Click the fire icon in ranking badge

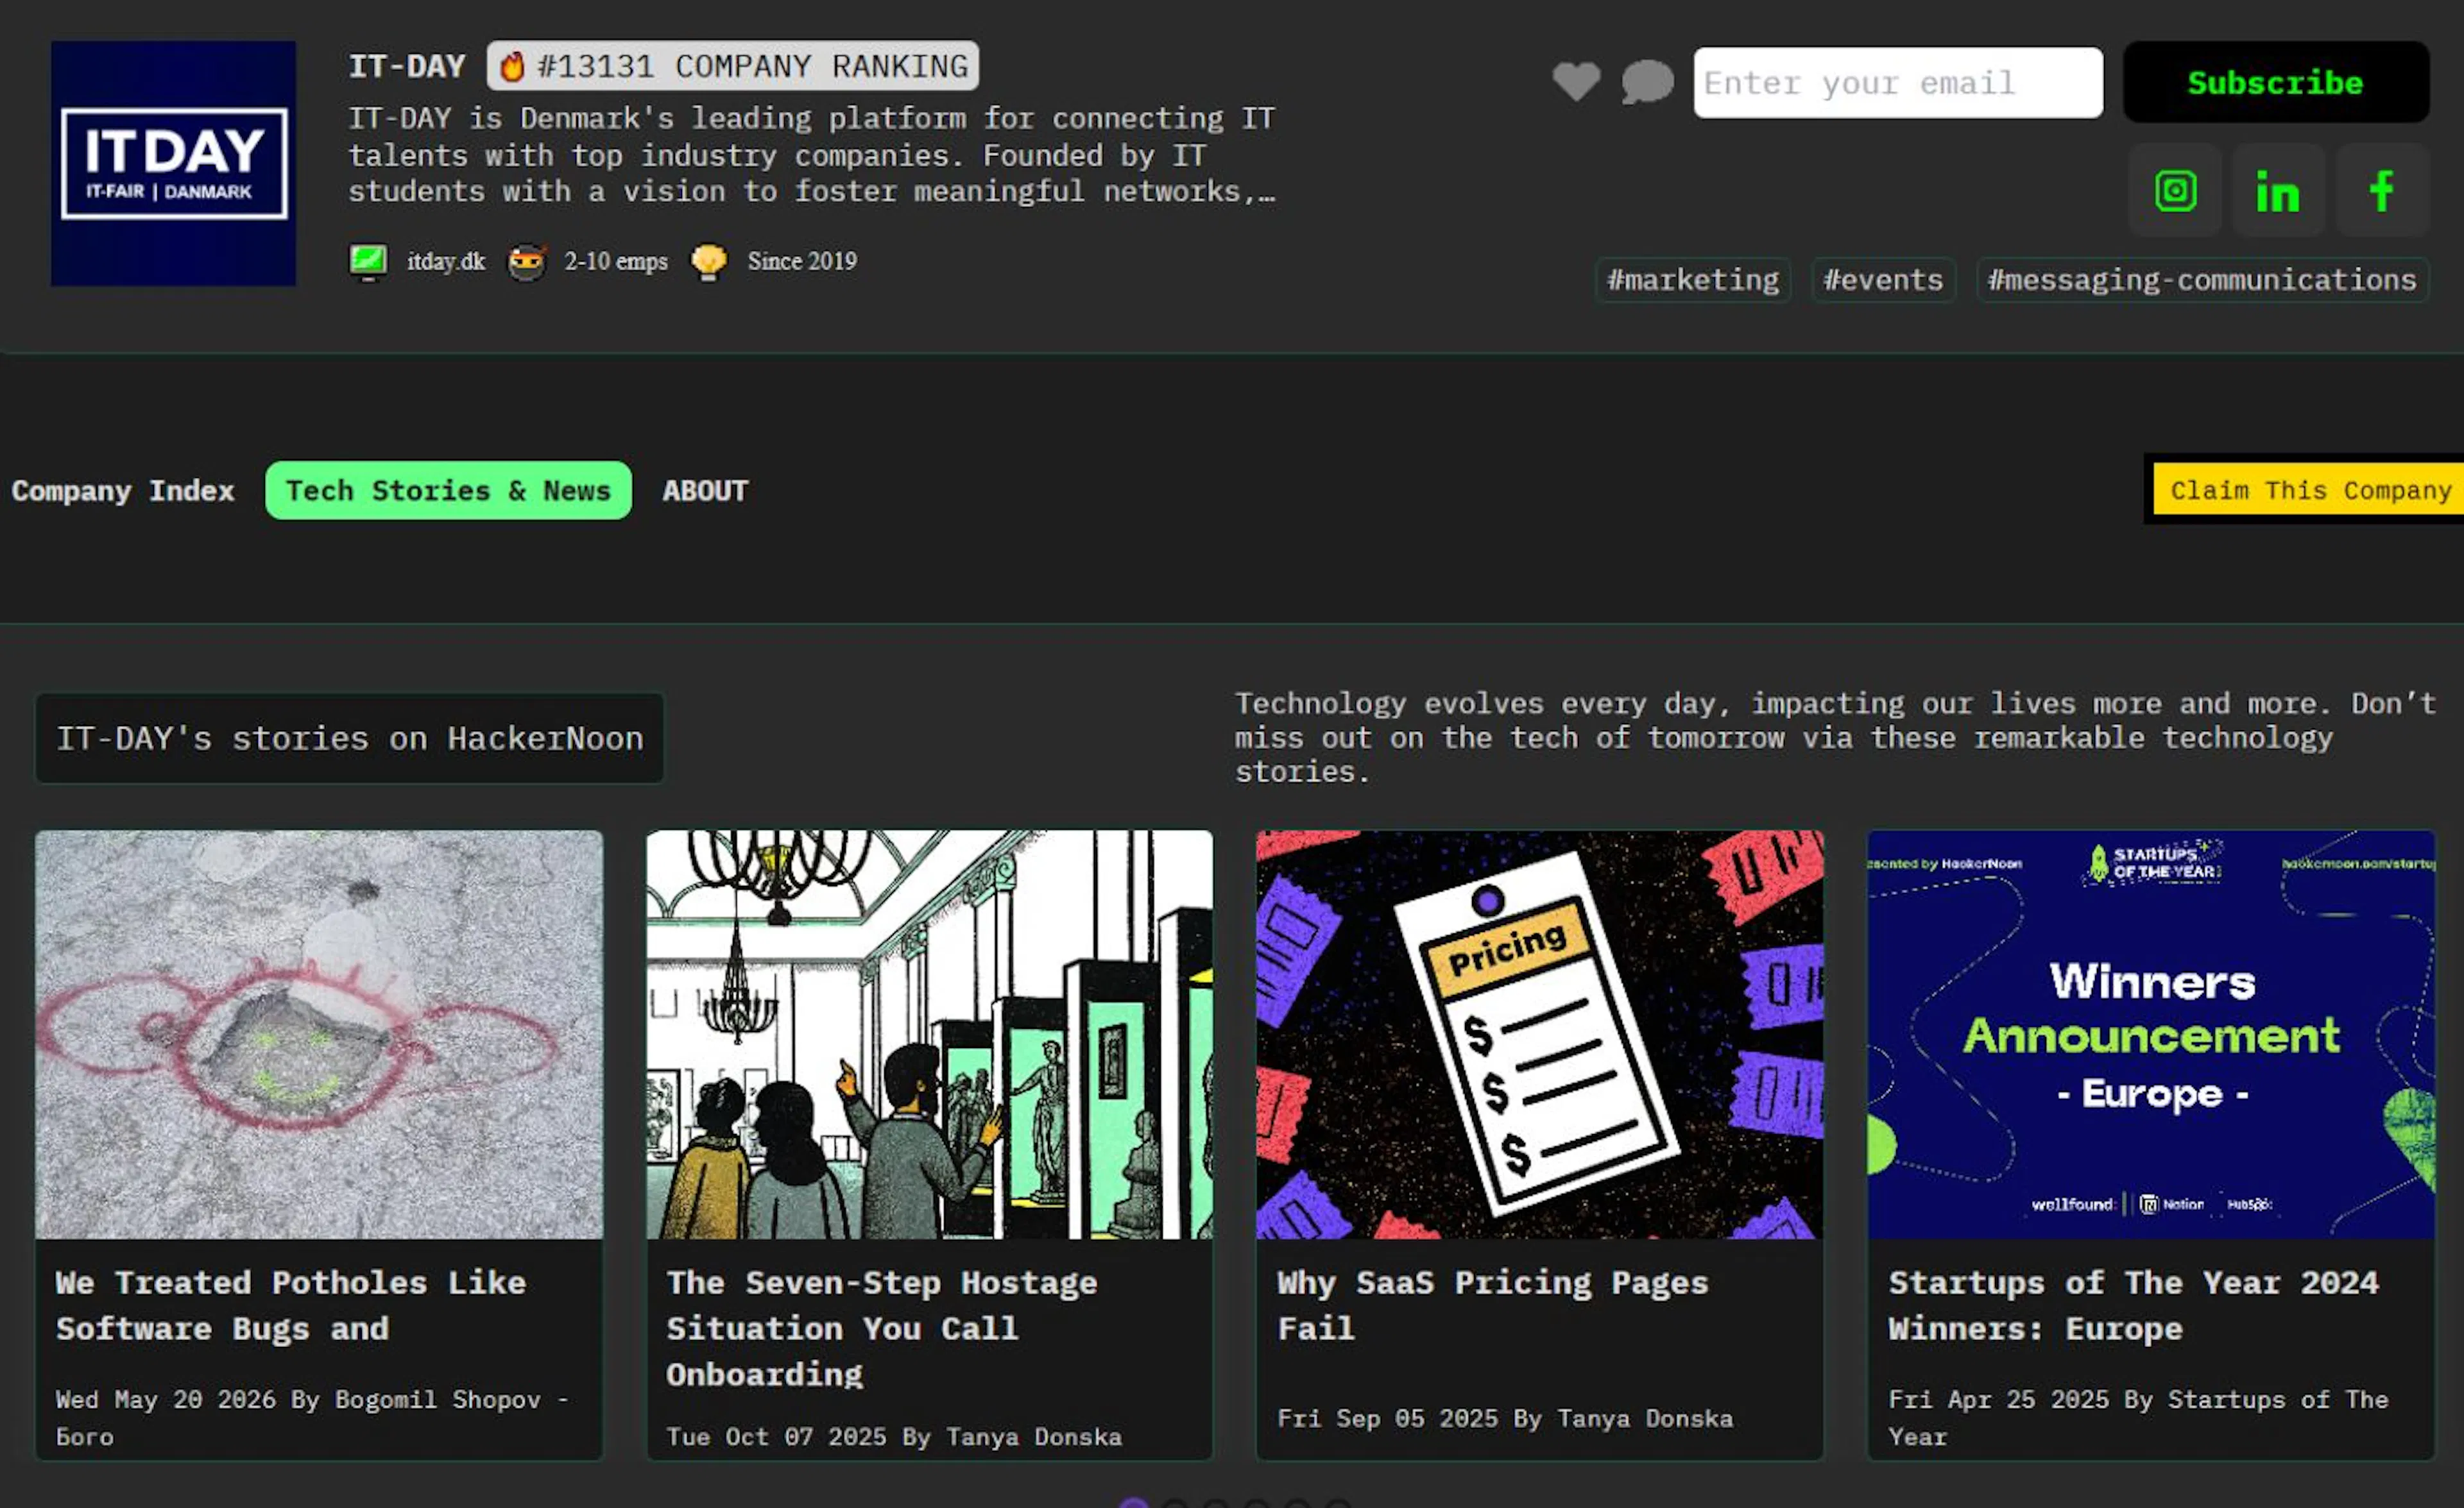pyautogui.click(x=512, y=67)
